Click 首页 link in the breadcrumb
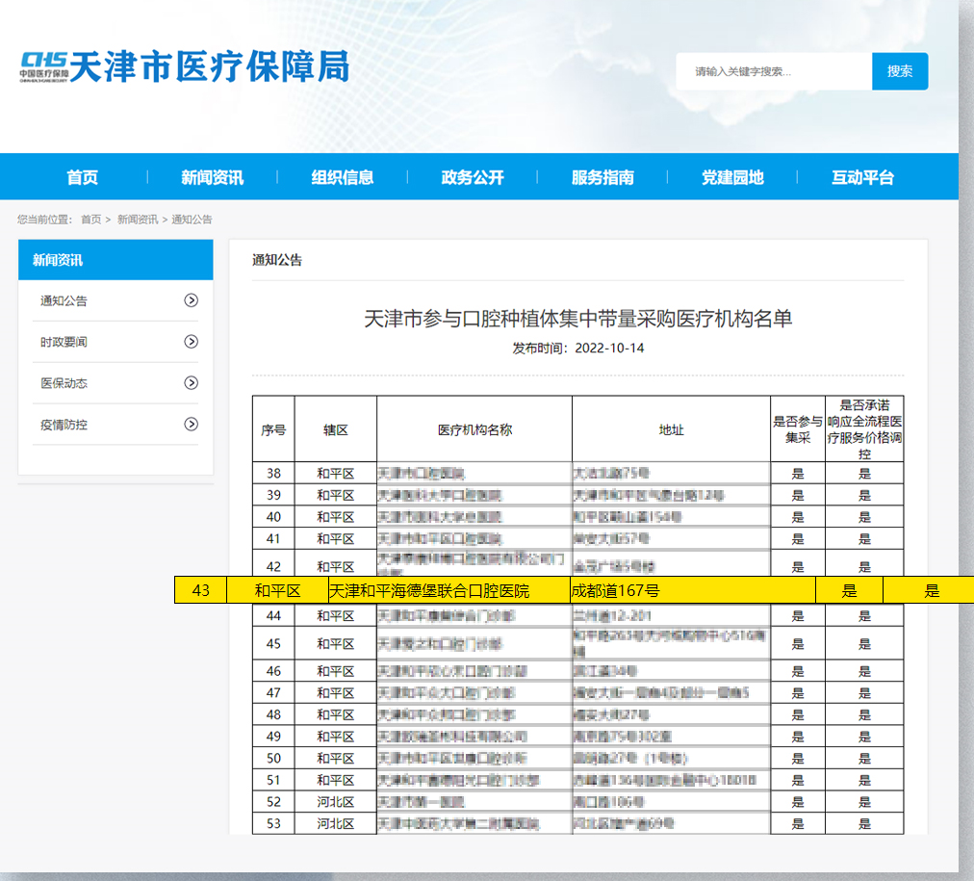Viewport: 974px width, 881px height. pos(90,220)
